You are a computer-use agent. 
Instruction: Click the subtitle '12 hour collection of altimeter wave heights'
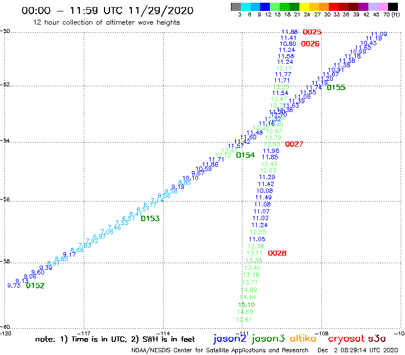(106, 22)
